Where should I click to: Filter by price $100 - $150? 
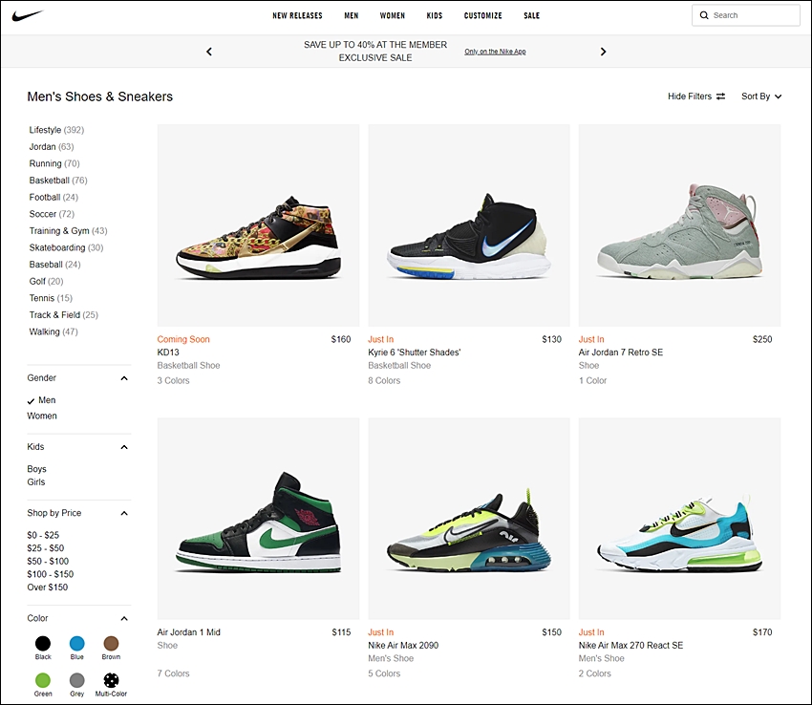(51, 574)
